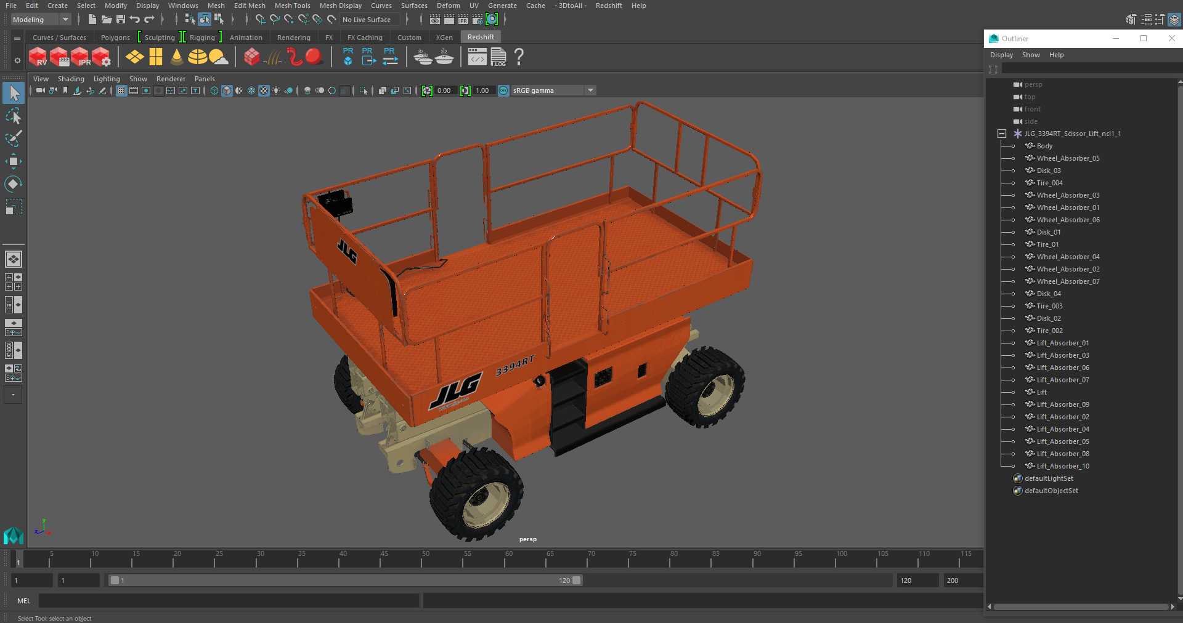Screen dimensions: 1183x623
Task: Activate the Paint selection tool
Action: click(14, 139)
